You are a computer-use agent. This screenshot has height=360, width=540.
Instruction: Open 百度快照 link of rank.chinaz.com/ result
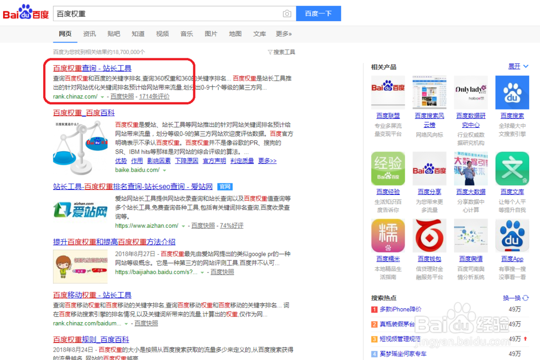[122, 97]
